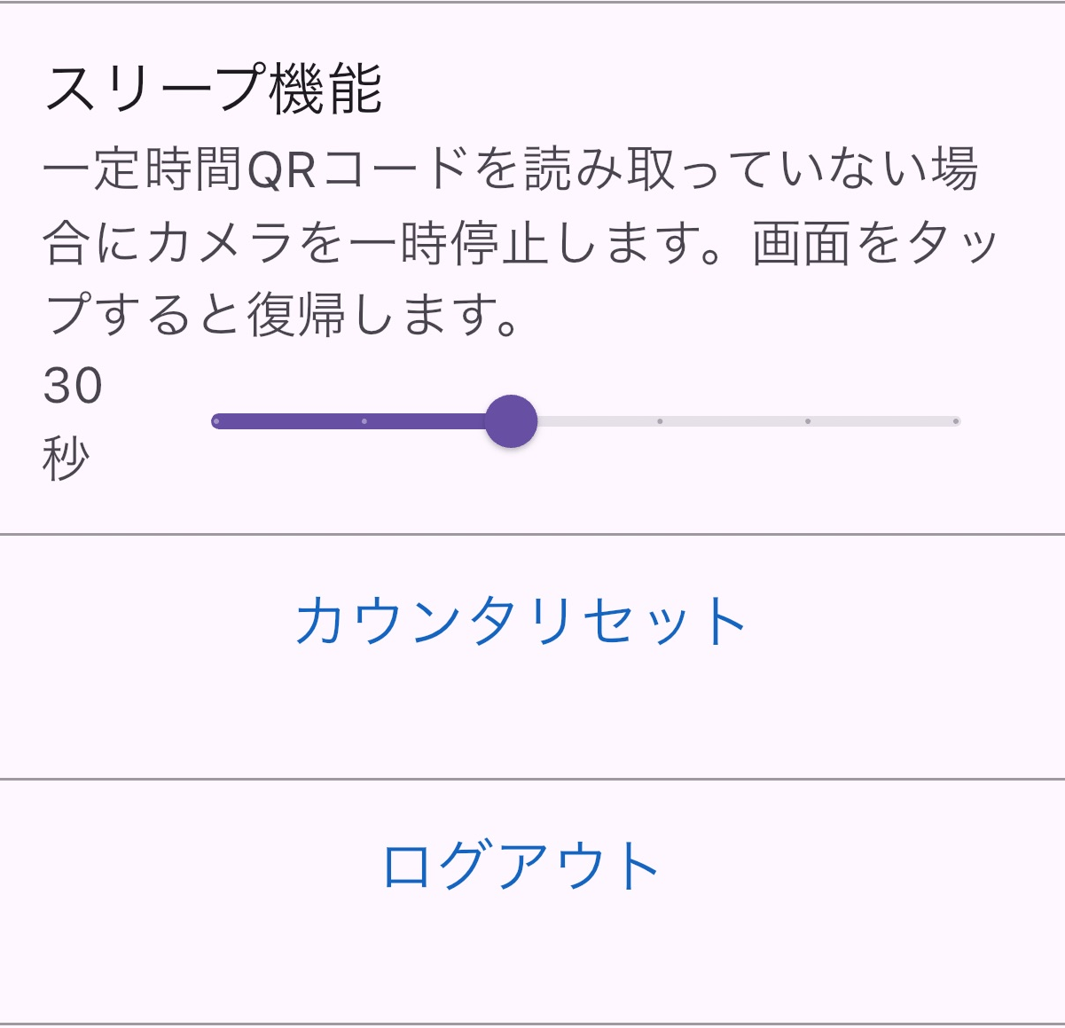Tap the カウンタリセット button

(x=521, y=621)
